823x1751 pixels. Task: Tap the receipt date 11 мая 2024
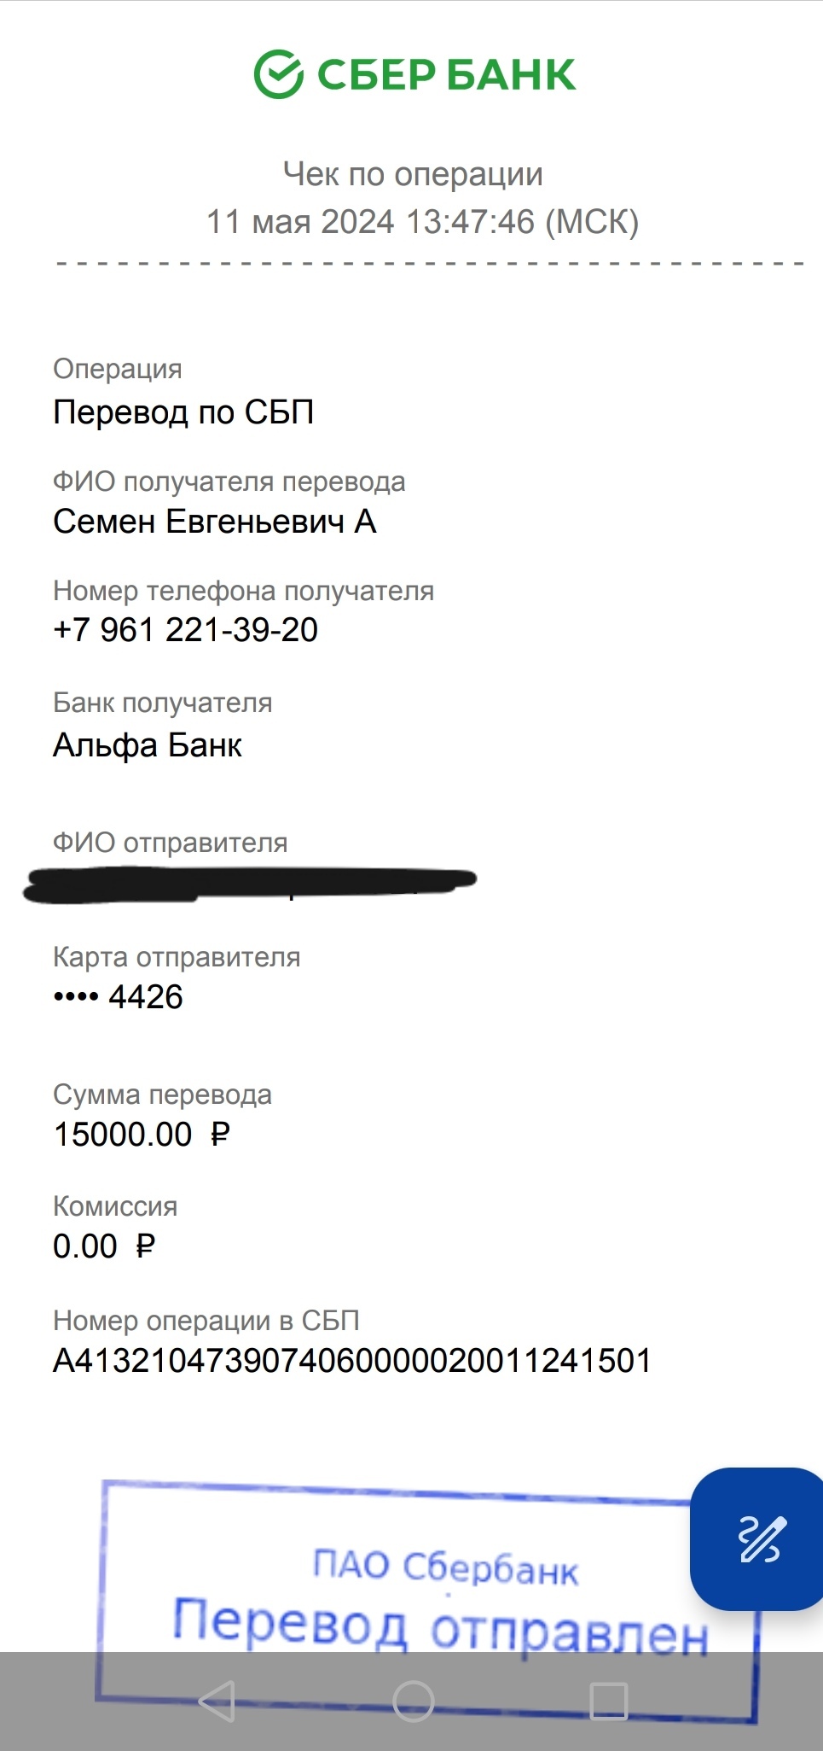[300, 222]
